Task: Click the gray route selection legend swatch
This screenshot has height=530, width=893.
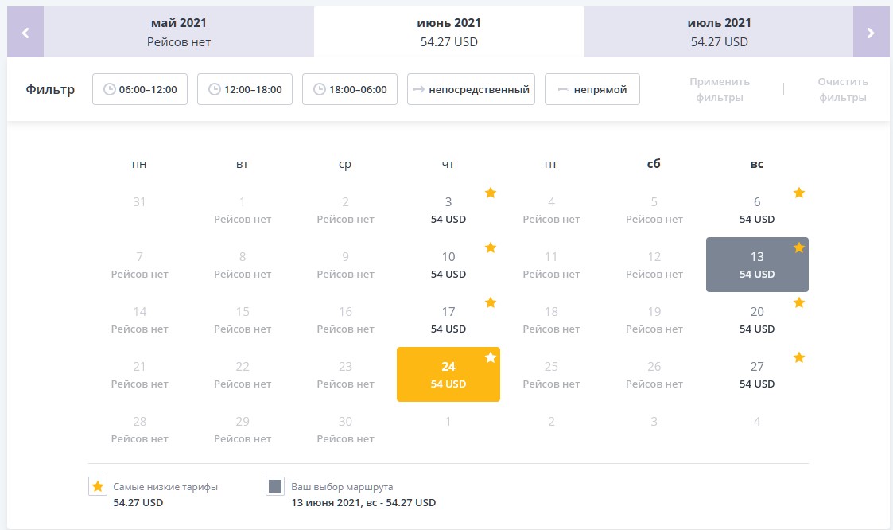Action: pyautogui.click(x=275, y=487)
